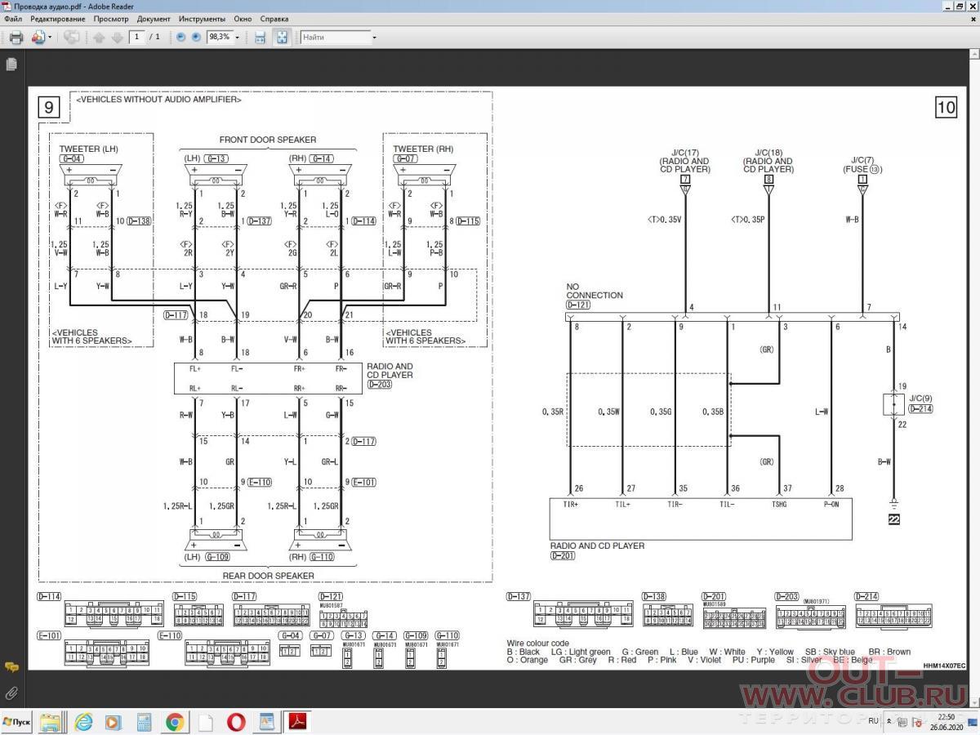Open the Окно menu
Image resolution: width=980 pixels, height=735 pixels.
coord(243,19)
